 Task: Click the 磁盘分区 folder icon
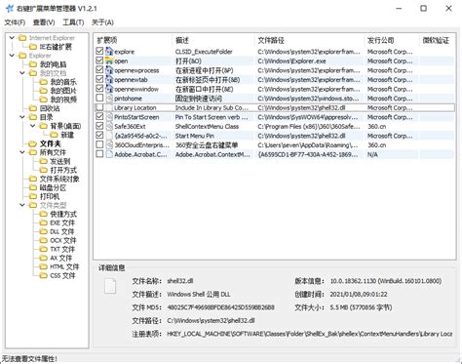coord(33,187)
